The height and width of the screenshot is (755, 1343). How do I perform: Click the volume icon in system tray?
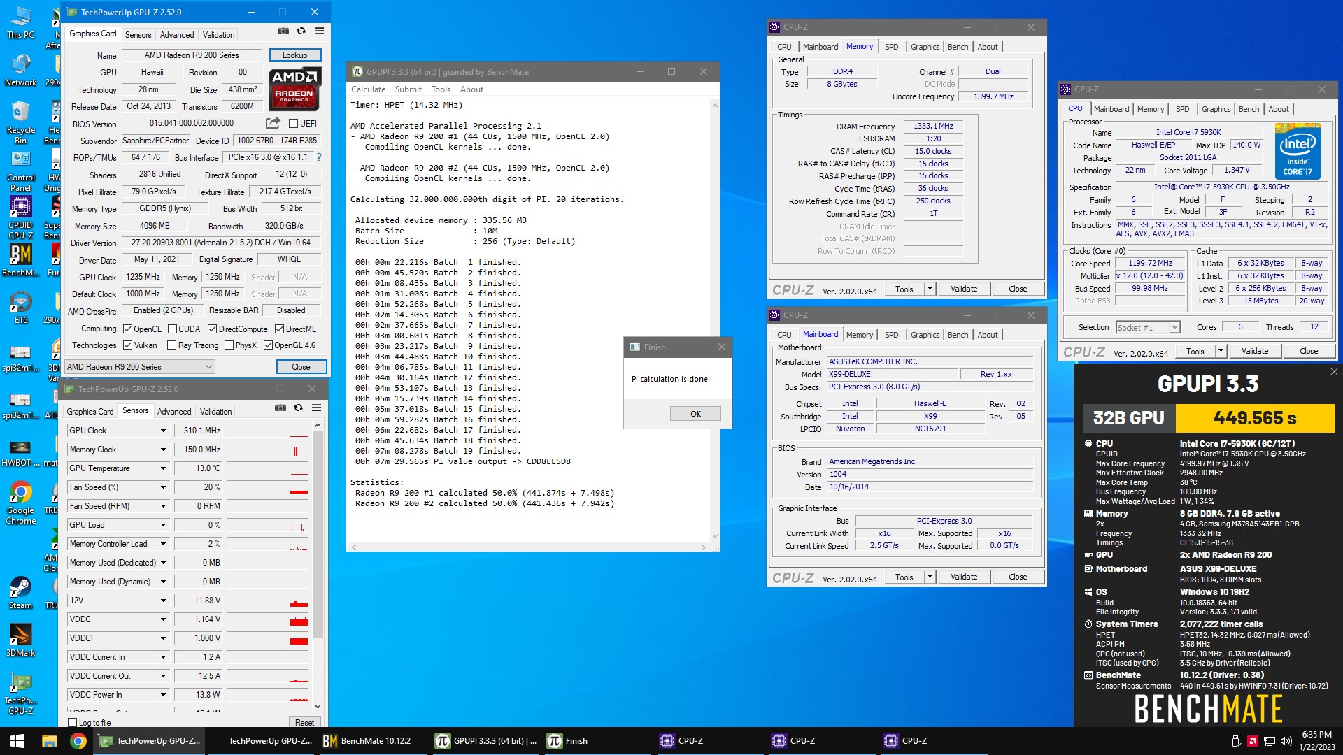point(1286,741)
